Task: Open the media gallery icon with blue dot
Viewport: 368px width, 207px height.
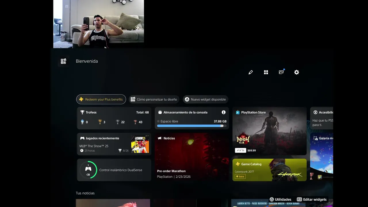Action: point(281,72)
